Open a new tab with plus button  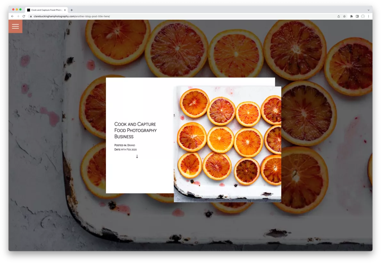(72, 10)
